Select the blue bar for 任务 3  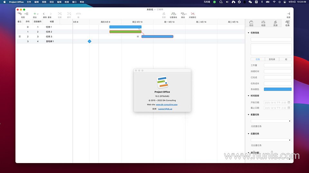click(157, 37)
